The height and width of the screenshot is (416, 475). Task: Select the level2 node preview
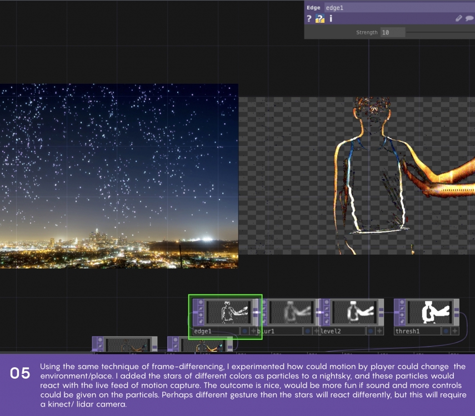[x=355, y=312]
